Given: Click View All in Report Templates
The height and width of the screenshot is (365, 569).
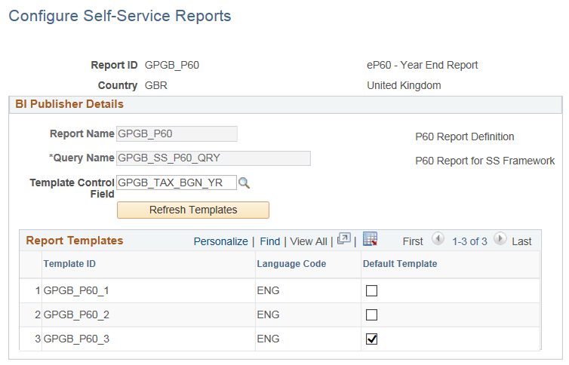Looking at the screenshot, I should [x=309, y=241].
